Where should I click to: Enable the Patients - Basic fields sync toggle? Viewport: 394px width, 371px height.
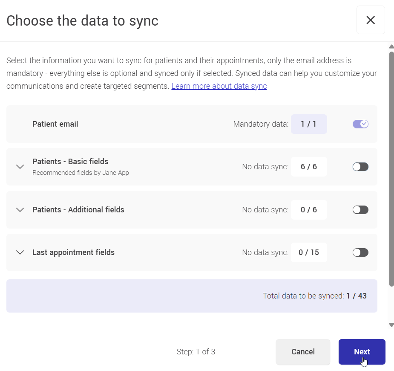coord(360,167)
